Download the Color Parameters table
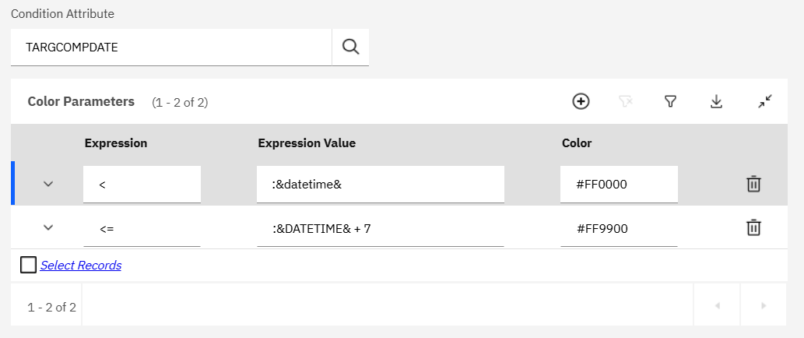The image size is (804, 338). pyautogui.click(x=717, y=101)
